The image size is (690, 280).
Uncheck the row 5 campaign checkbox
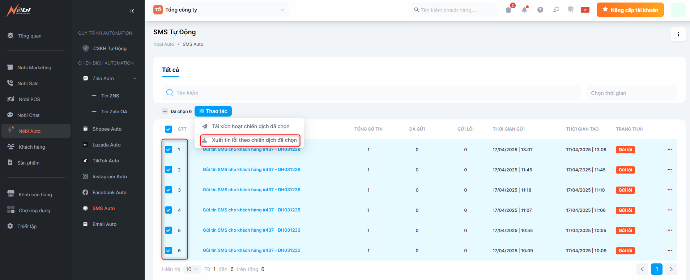coord(169,230)
